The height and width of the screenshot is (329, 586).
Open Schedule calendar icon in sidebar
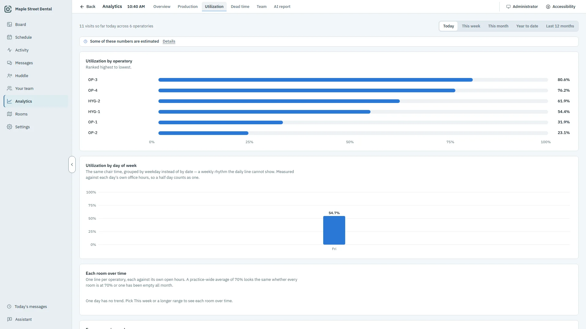(9, 37)
